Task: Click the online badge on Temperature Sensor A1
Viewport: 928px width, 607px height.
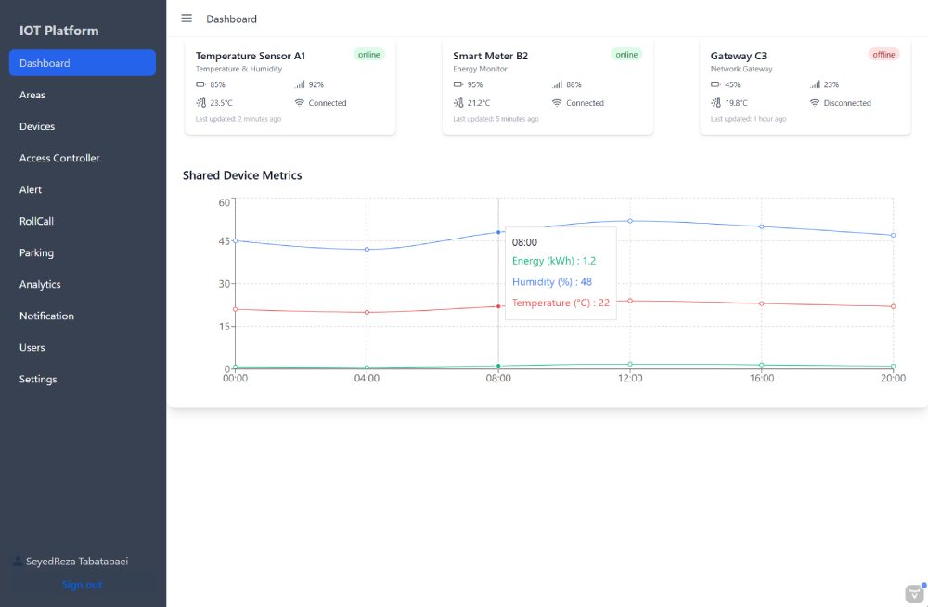Action: pyautogui.click(x=369, y=55)
